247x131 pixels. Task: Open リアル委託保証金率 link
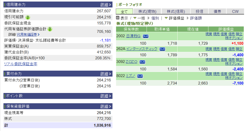(21, 64)
